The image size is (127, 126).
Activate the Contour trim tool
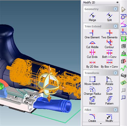109,44
